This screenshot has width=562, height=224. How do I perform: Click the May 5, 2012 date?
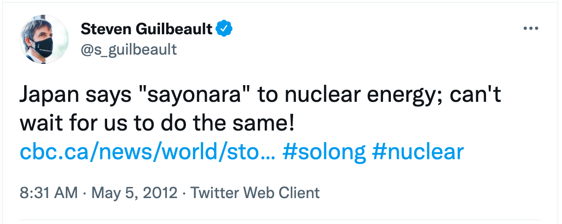click(134, 193)
